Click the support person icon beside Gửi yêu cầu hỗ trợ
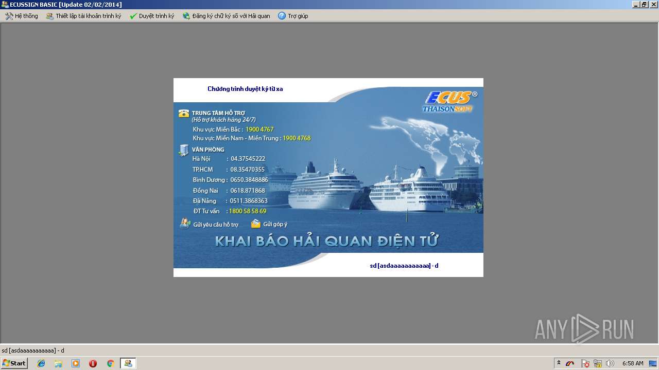Viewport: 659px width, 370px height. tap(185, 224)
